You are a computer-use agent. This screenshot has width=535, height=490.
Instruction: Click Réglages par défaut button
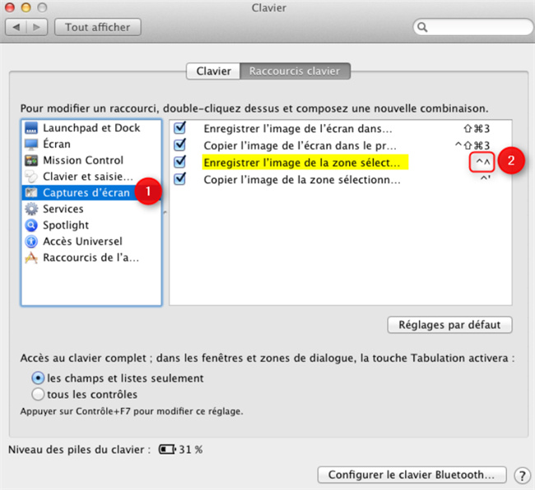pos(449,325)
